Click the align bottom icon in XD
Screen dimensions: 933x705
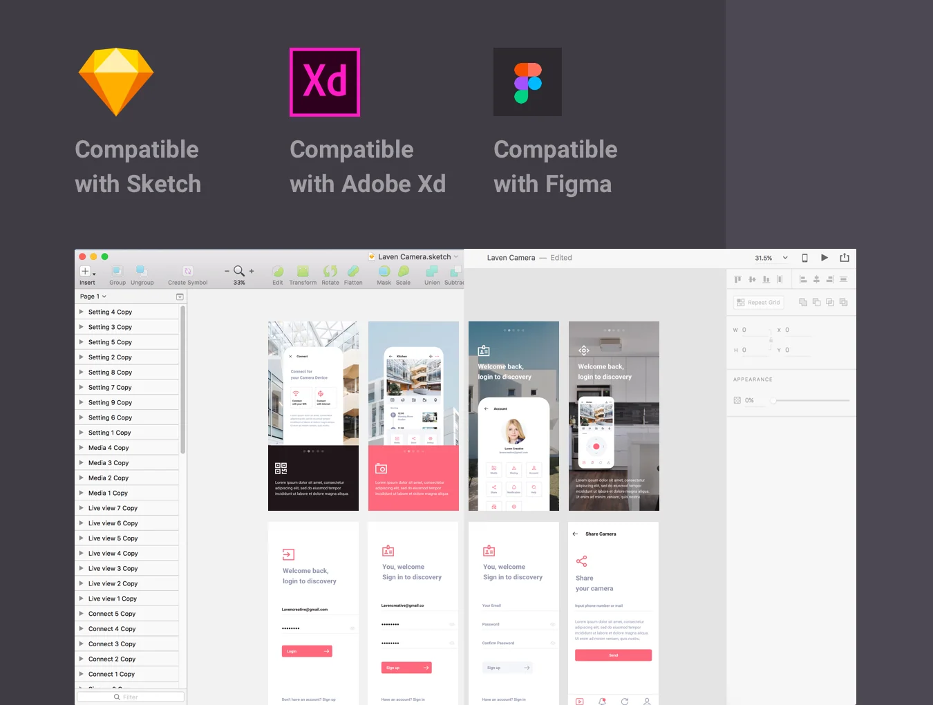tap(766, 279)
